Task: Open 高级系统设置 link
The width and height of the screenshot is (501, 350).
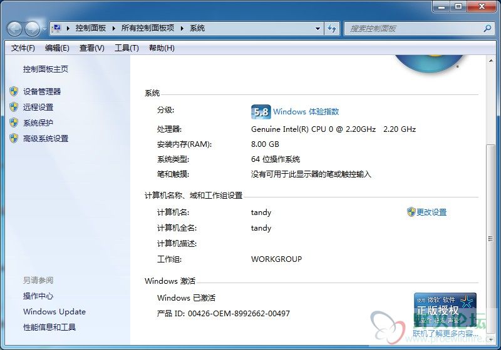Action: 46,139
